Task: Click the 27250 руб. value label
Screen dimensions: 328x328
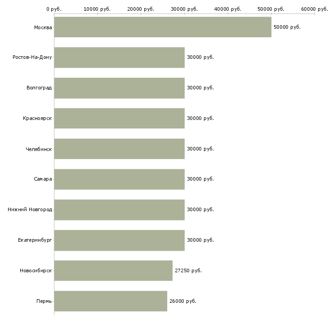Action: click(x=188, y=270)
